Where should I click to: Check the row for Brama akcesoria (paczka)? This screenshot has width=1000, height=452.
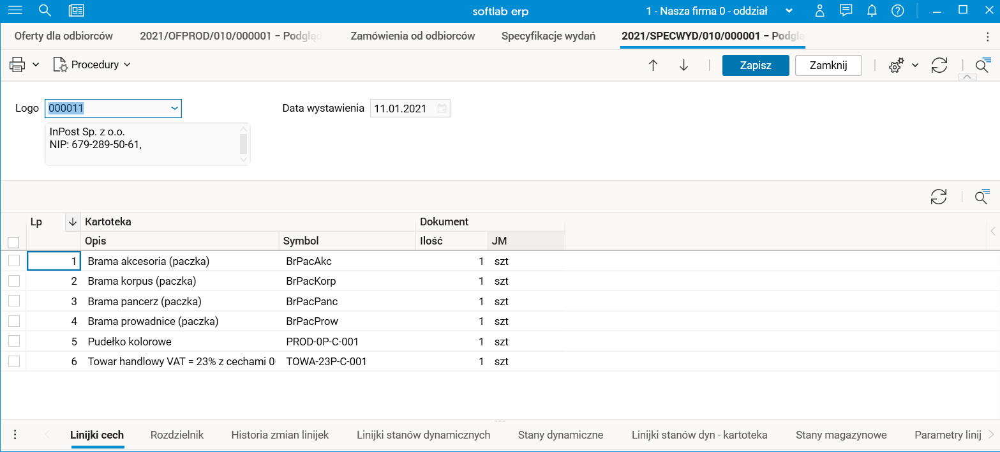click(x=13, y=260)
